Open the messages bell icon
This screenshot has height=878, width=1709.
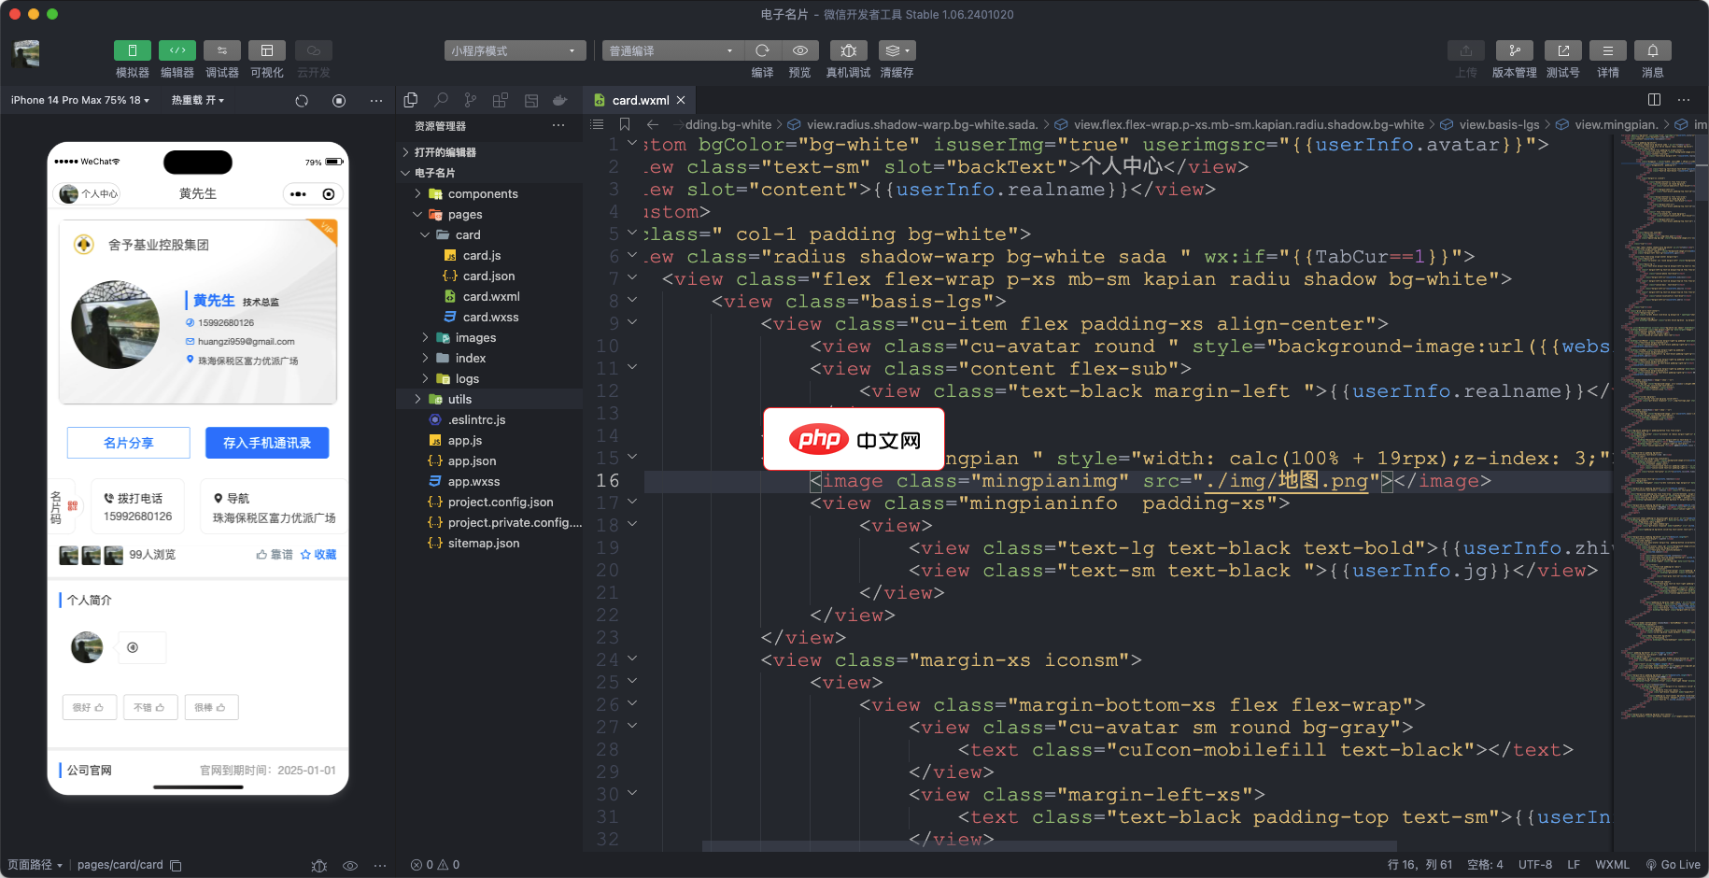[x=1652, y=50]
